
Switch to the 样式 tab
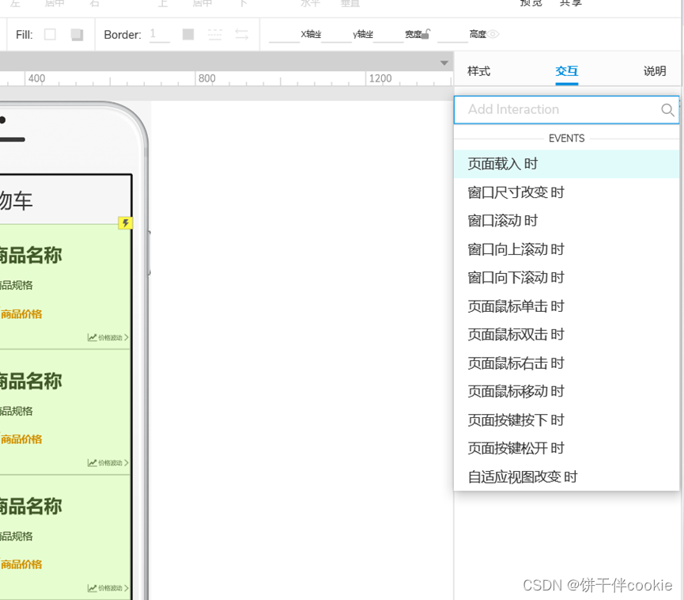478,71
